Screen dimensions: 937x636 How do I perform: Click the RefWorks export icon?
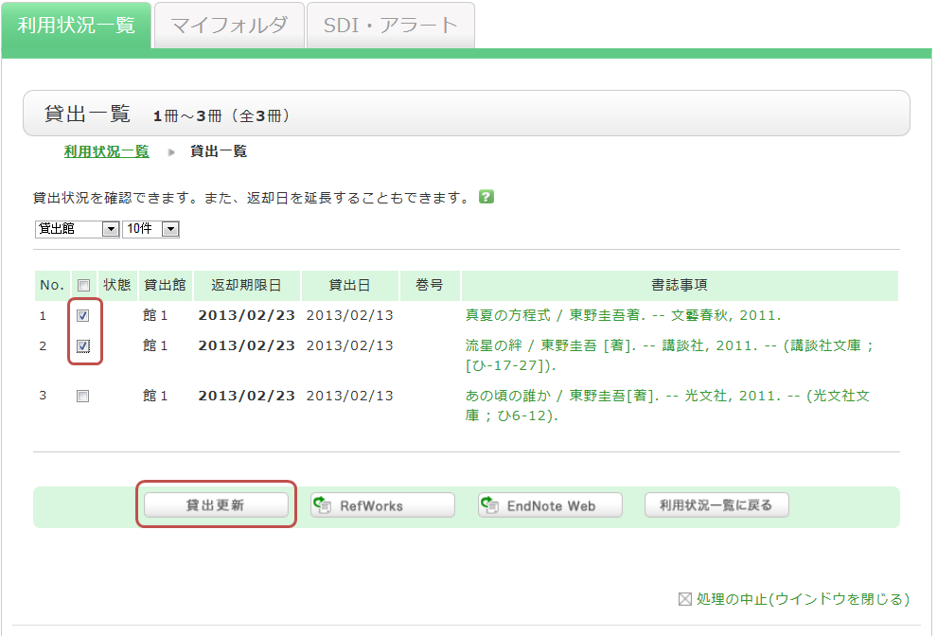(x=323, y=505)
